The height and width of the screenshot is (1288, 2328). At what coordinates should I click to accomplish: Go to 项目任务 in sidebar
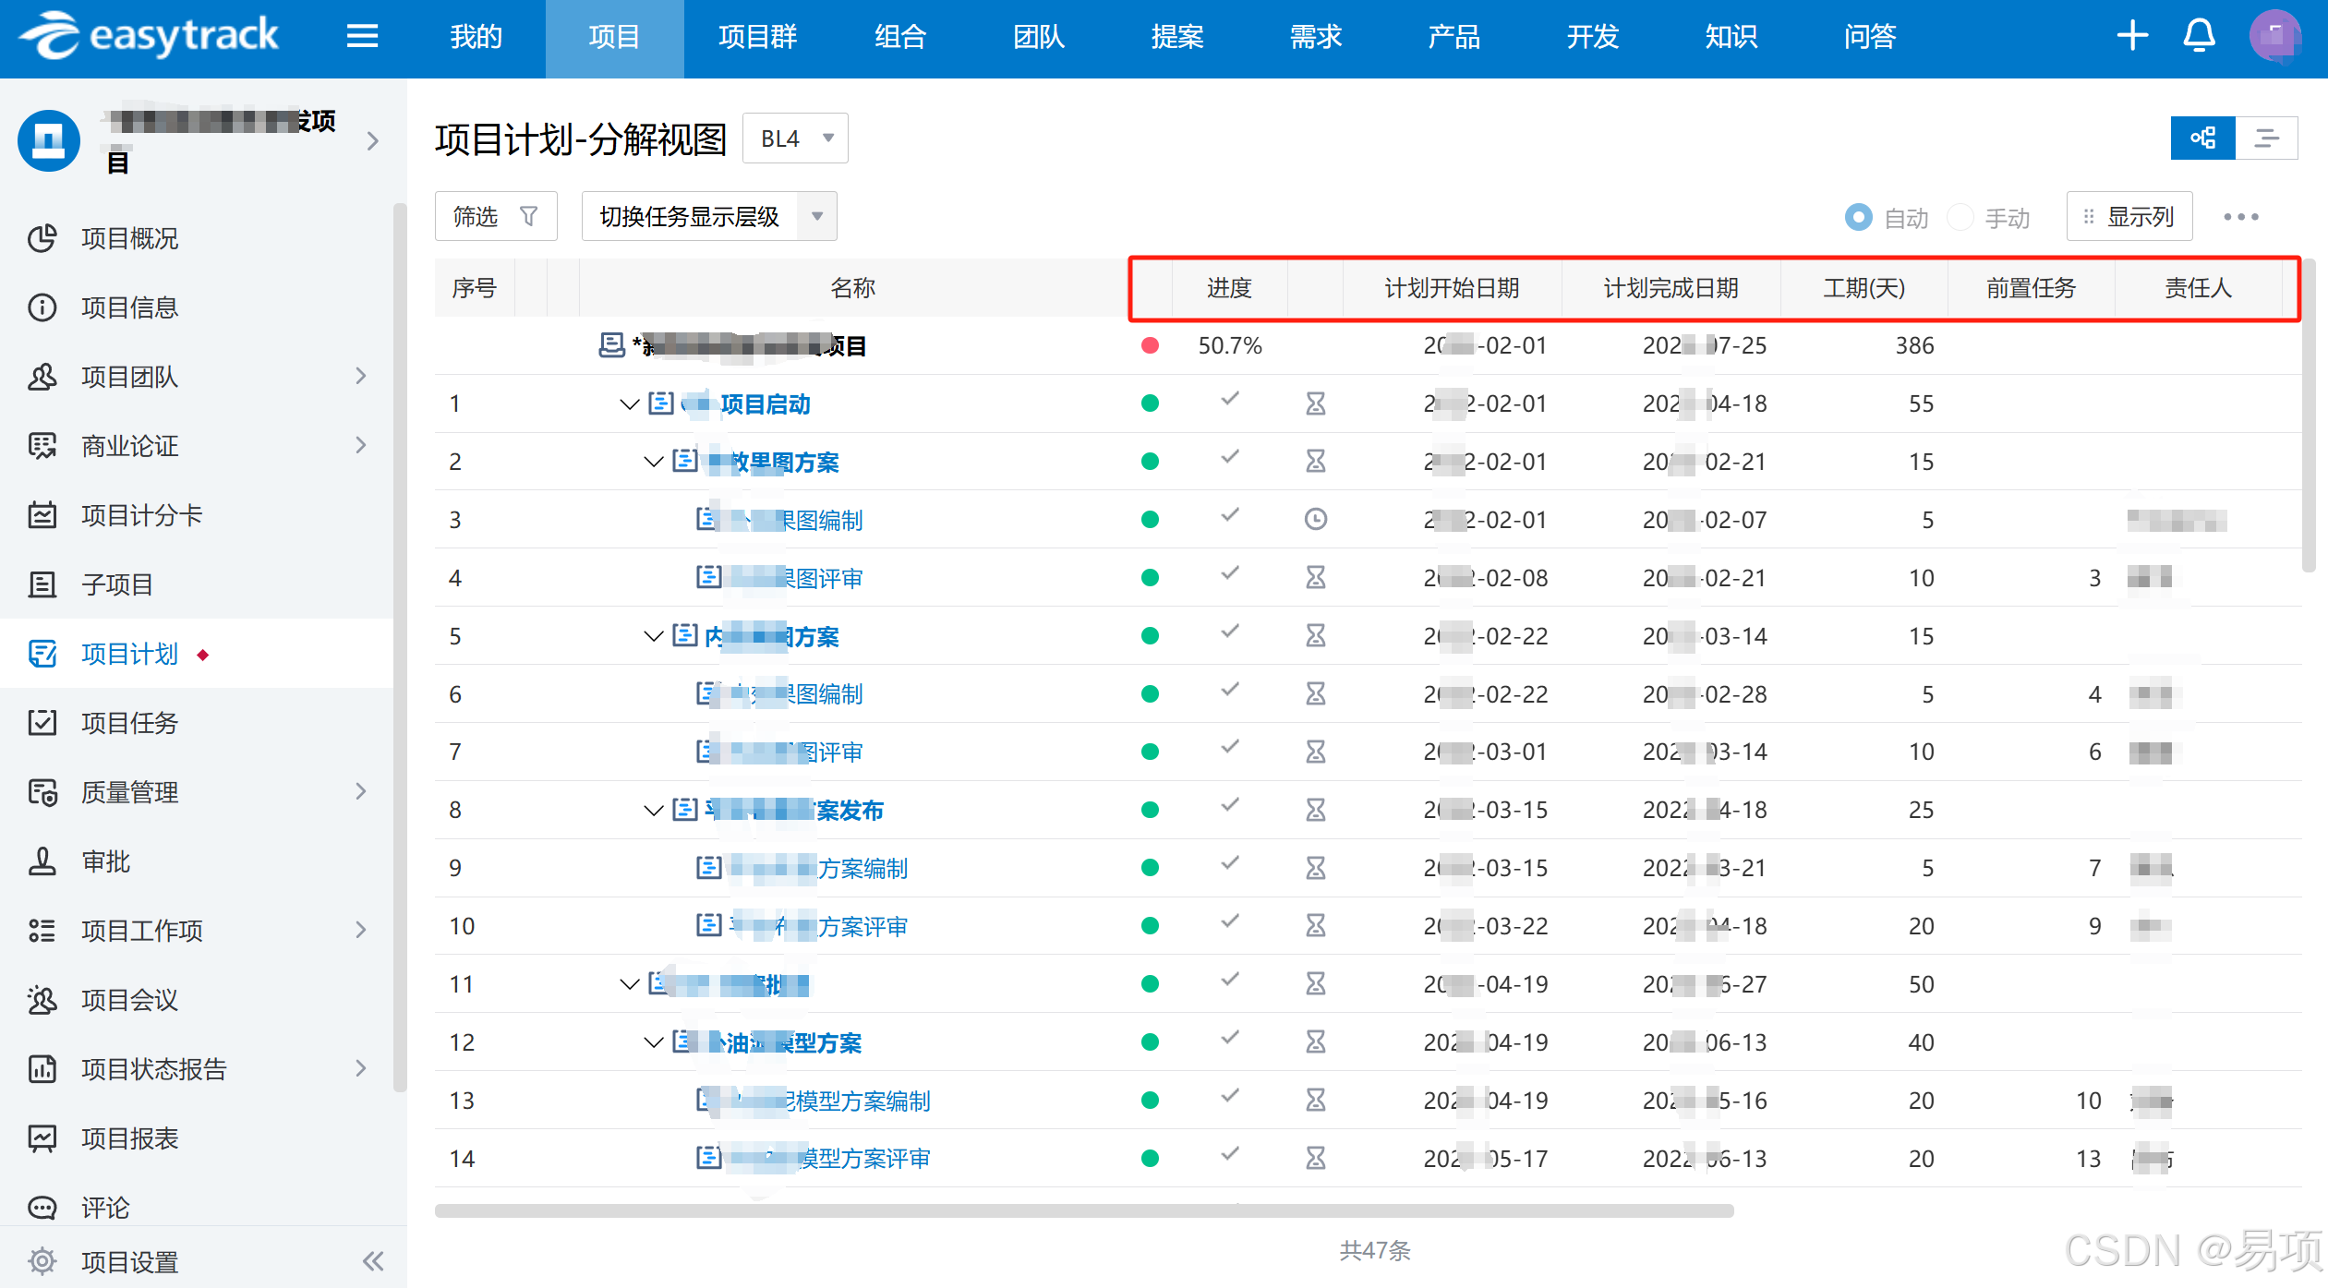click(129, 723)
